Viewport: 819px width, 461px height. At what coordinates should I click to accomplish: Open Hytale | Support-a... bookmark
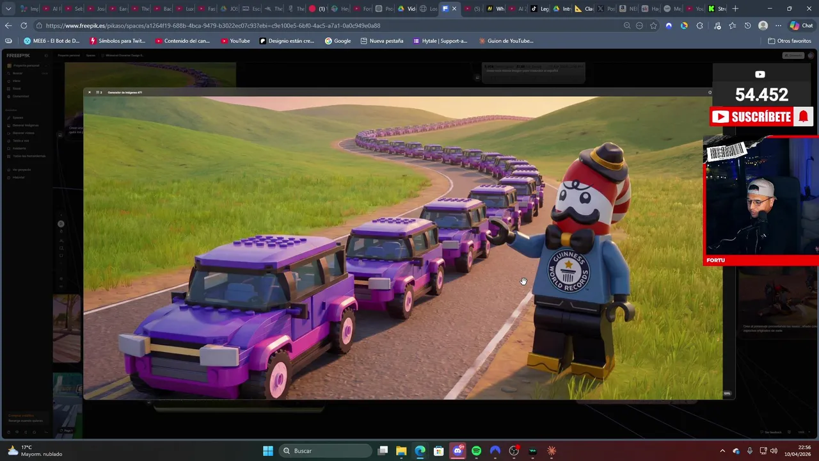point(440,41)
